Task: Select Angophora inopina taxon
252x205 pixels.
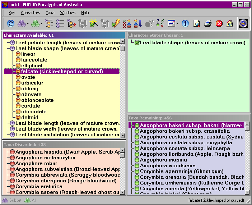Action: click(x=163, y=160)
